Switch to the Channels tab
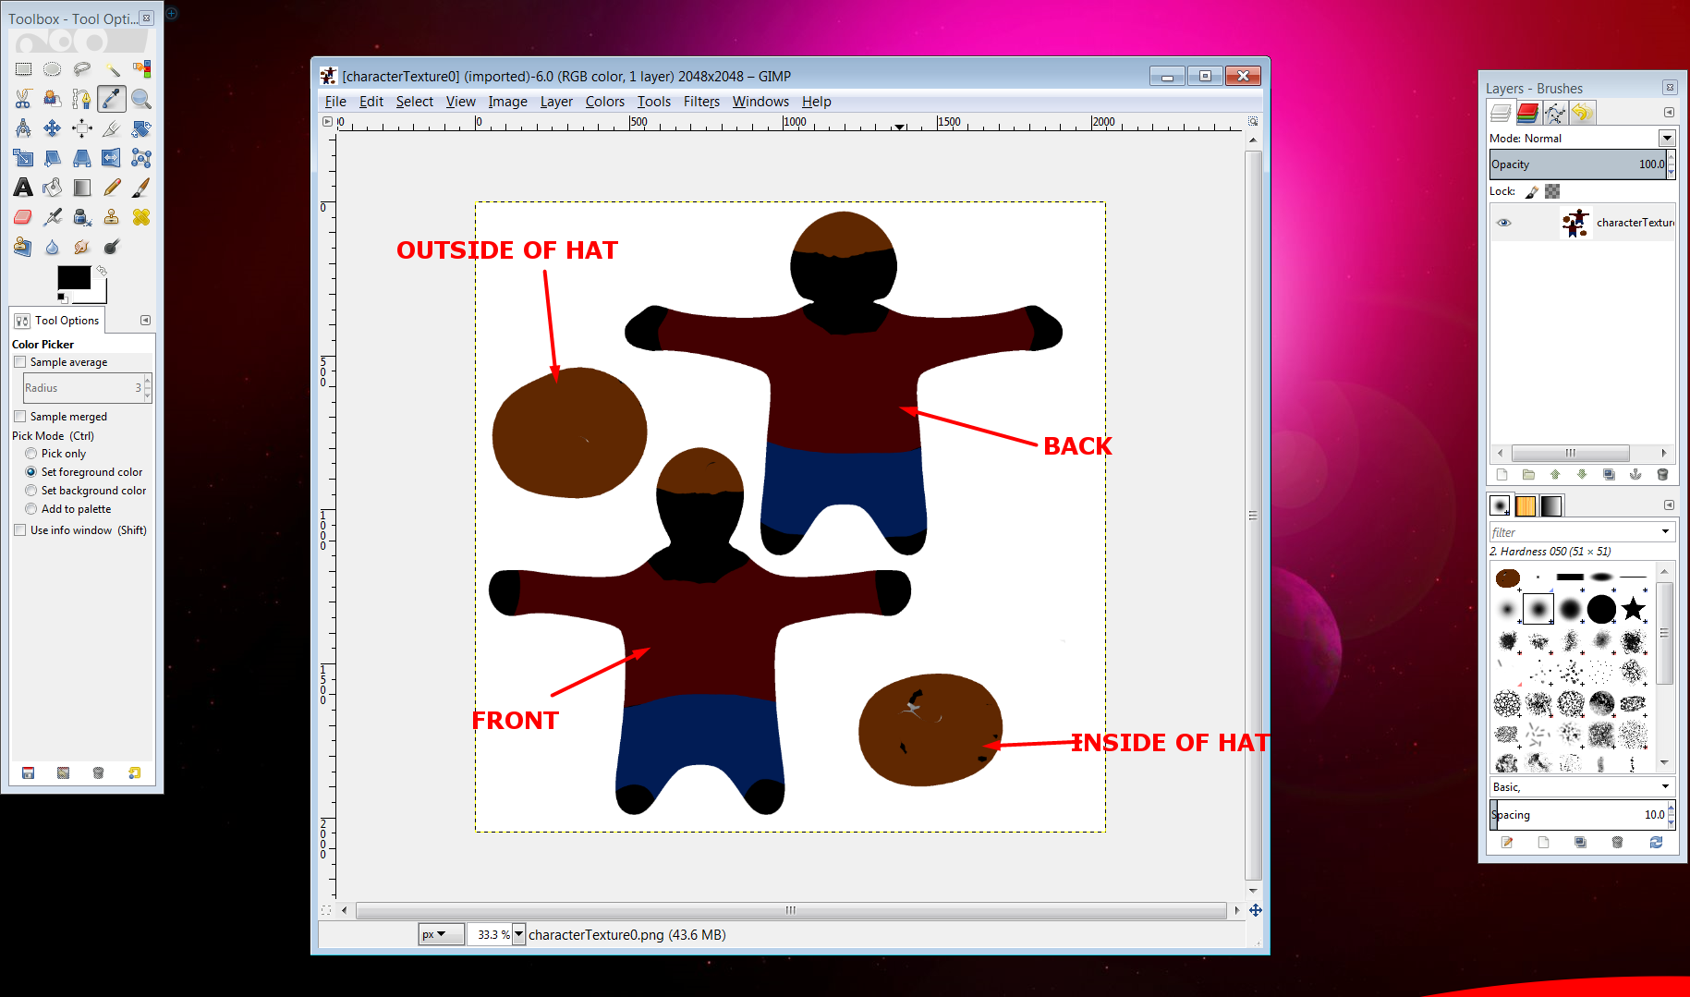Viewport: 1690px width, 997px height. pyautogui.click(x=1527, y=113)
